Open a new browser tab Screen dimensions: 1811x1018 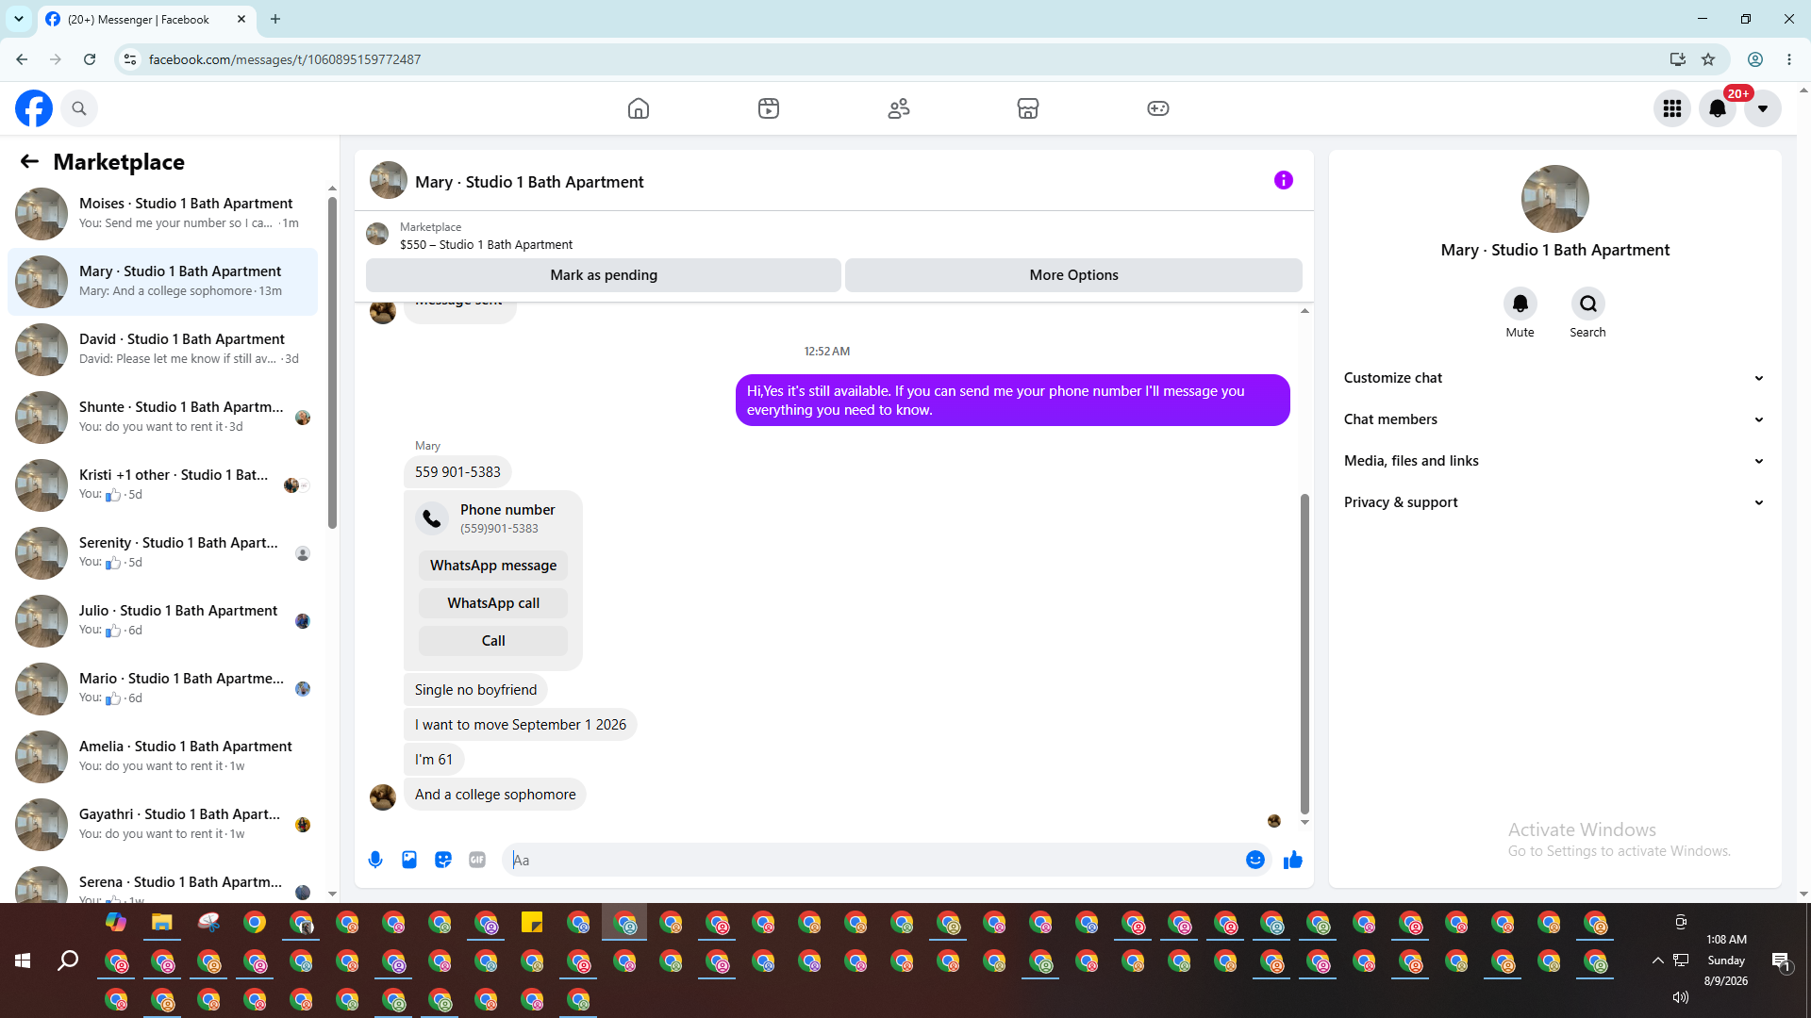pyautogui.click(x=275, y=19)
